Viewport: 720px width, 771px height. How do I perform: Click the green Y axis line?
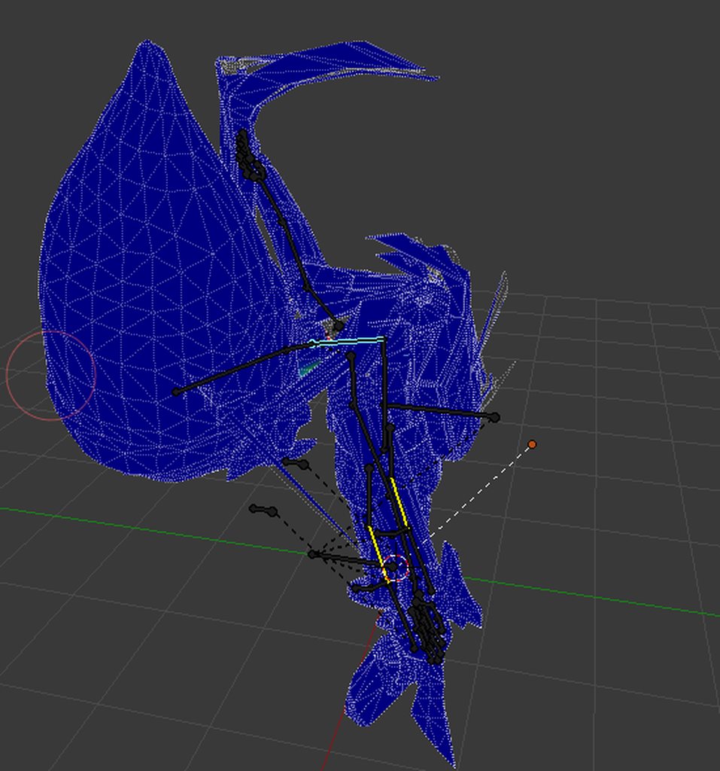pyautogui.click(x=147, y=529)
